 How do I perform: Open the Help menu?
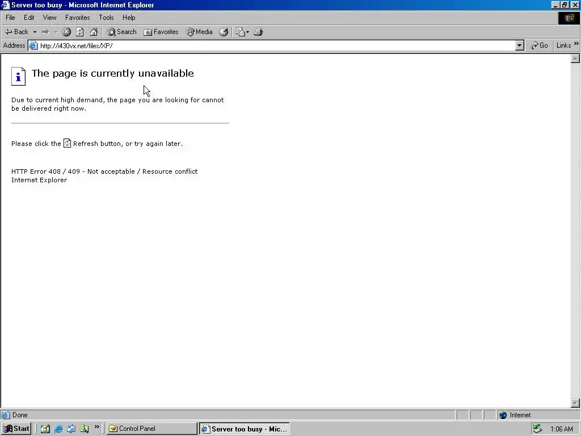coord(129,18)
